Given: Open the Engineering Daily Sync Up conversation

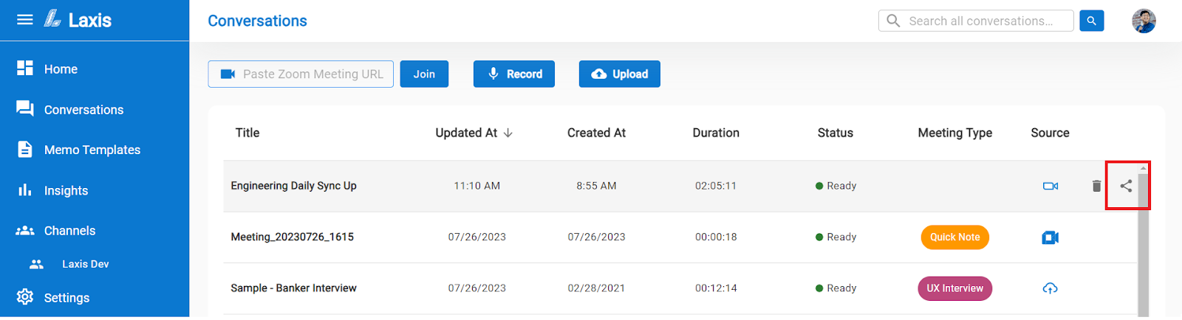Looking at the screenshot, I should tap(293, 186).
